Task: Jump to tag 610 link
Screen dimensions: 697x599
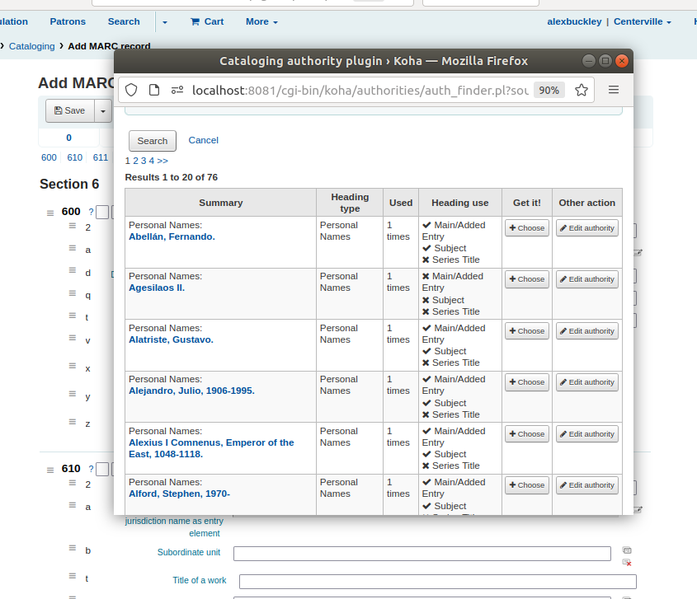Action: click(x=75, y=157)
